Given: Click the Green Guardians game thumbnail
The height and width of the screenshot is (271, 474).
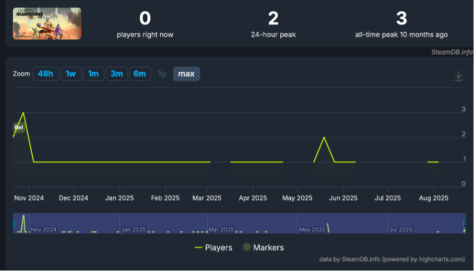Looking at the screenshot, I should 47,23.
